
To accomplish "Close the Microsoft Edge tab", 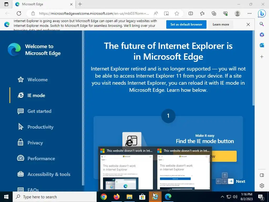I will pos(71,4).
